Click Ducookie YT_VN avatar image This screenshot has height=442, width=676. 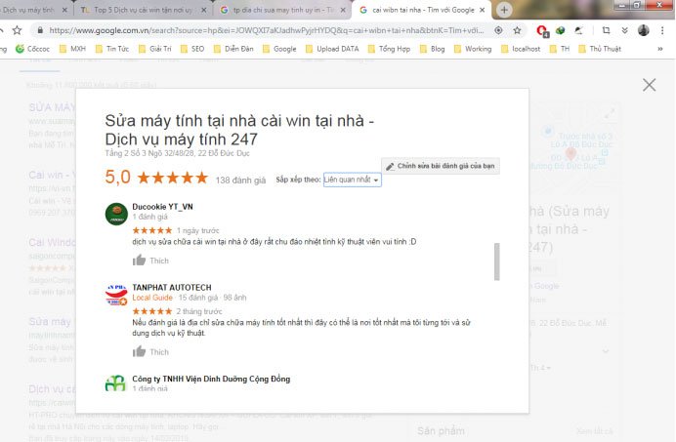point(116,214)
